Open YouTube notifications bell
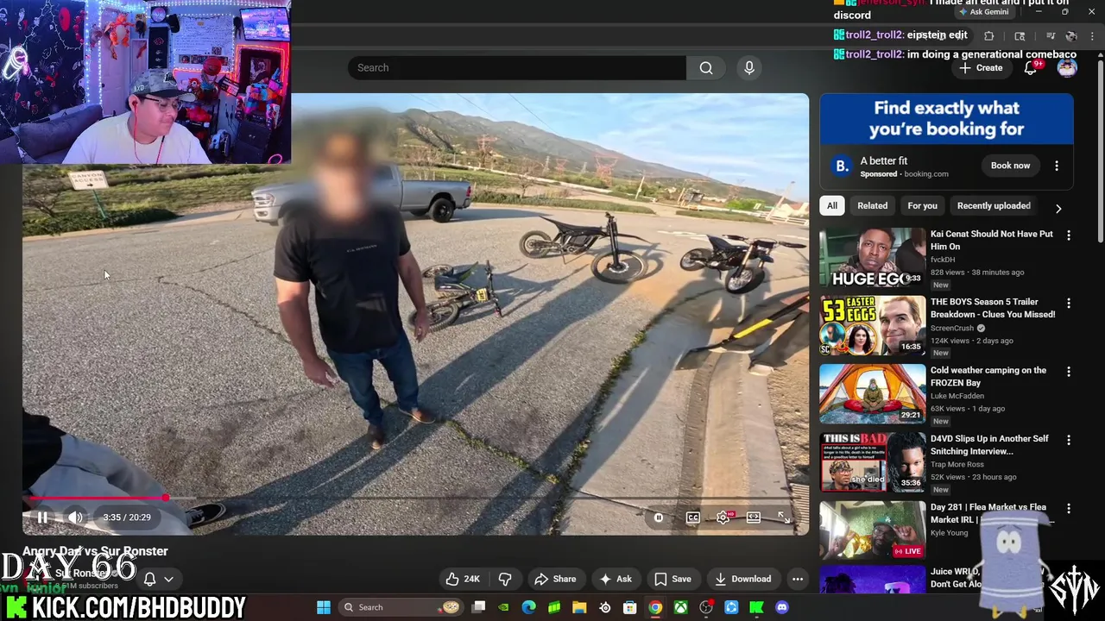Screen dimensions: 1105x621 point(1030,68)
